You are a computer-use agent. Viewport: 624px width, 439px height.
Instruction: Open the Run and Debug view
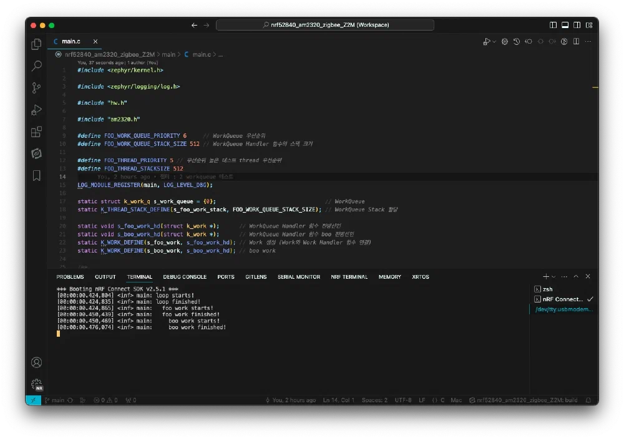tap(37, 110)
